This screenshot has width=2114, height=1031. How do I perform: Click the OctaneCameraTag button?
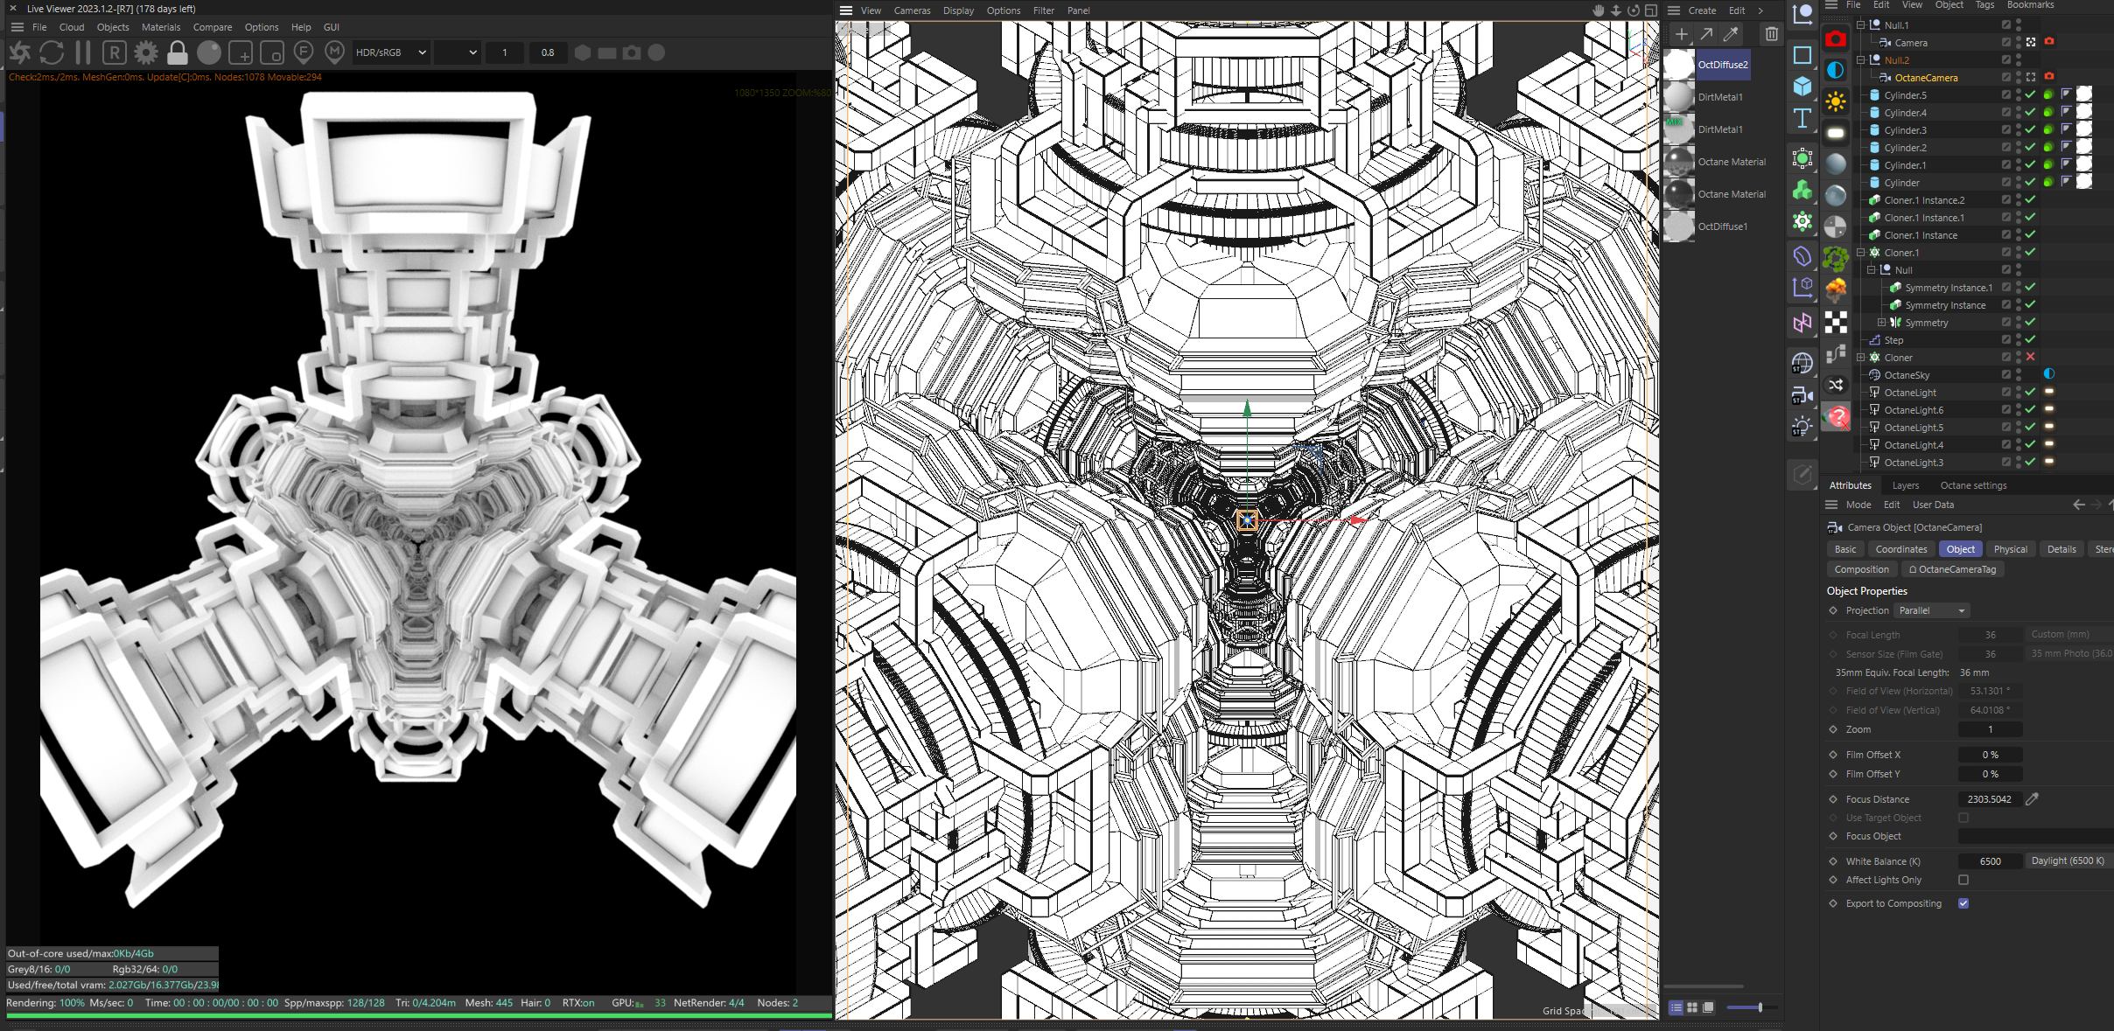pyautogui.click(x=1952, y=569)
